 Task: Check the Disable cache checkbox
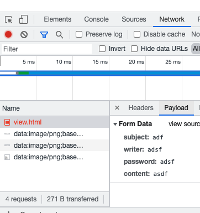137,34
